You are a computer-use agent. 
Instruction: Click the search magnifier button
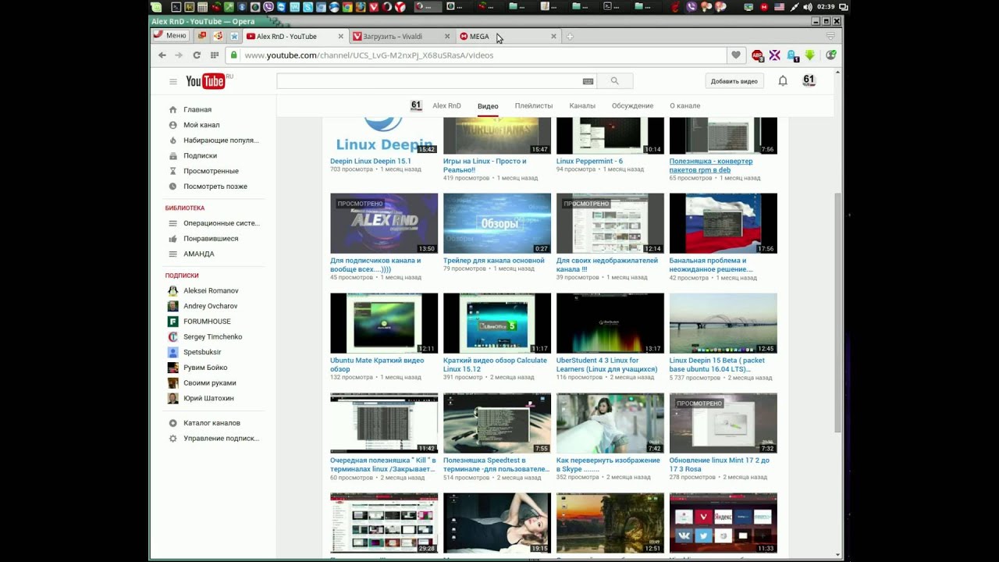(x=615, y=81)
